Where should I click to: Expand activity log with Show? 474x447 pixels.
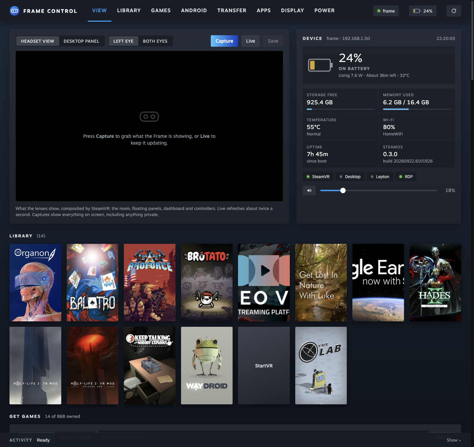pos(454,440)
